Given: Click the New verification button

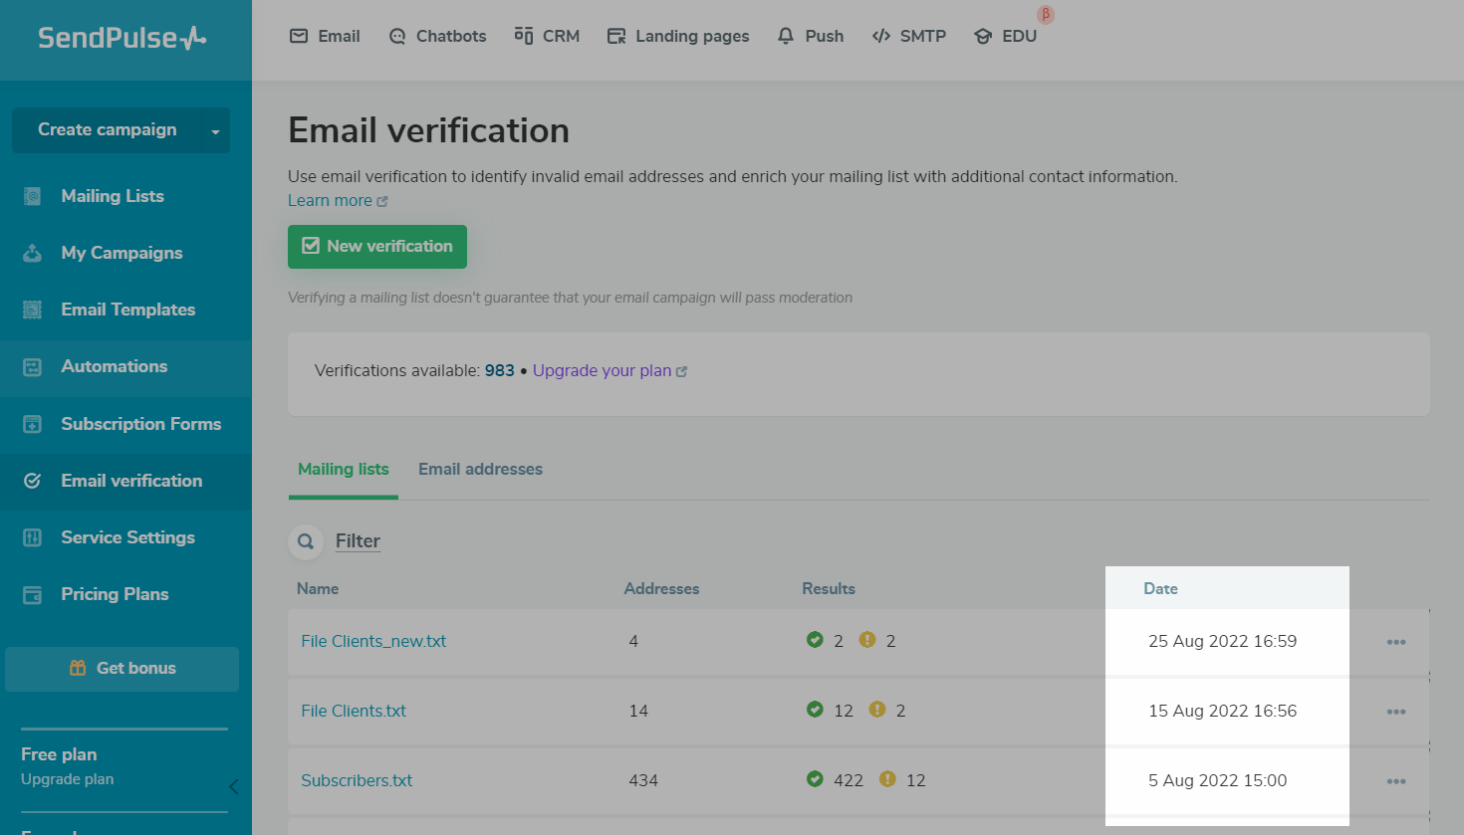Looking at the screenshot, I should [376, 246].
